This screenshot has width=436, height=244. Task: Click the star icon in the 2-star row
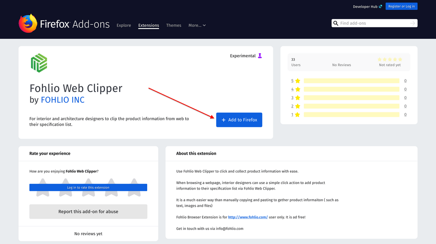298,106
